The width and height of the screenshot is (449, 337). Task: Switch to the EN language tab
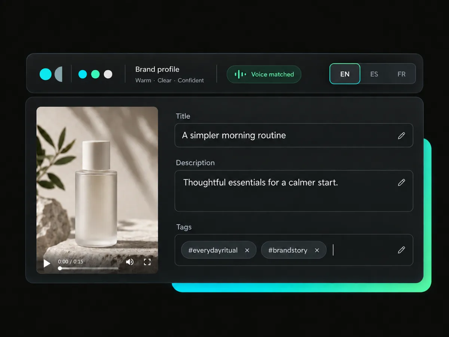pos(345,74)
